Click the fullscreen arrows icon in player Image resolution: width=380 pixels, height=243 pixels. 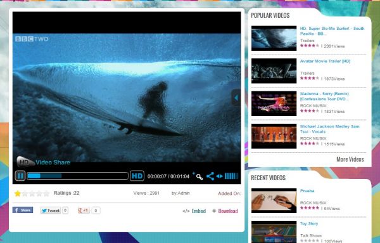(x=220, y=176)
